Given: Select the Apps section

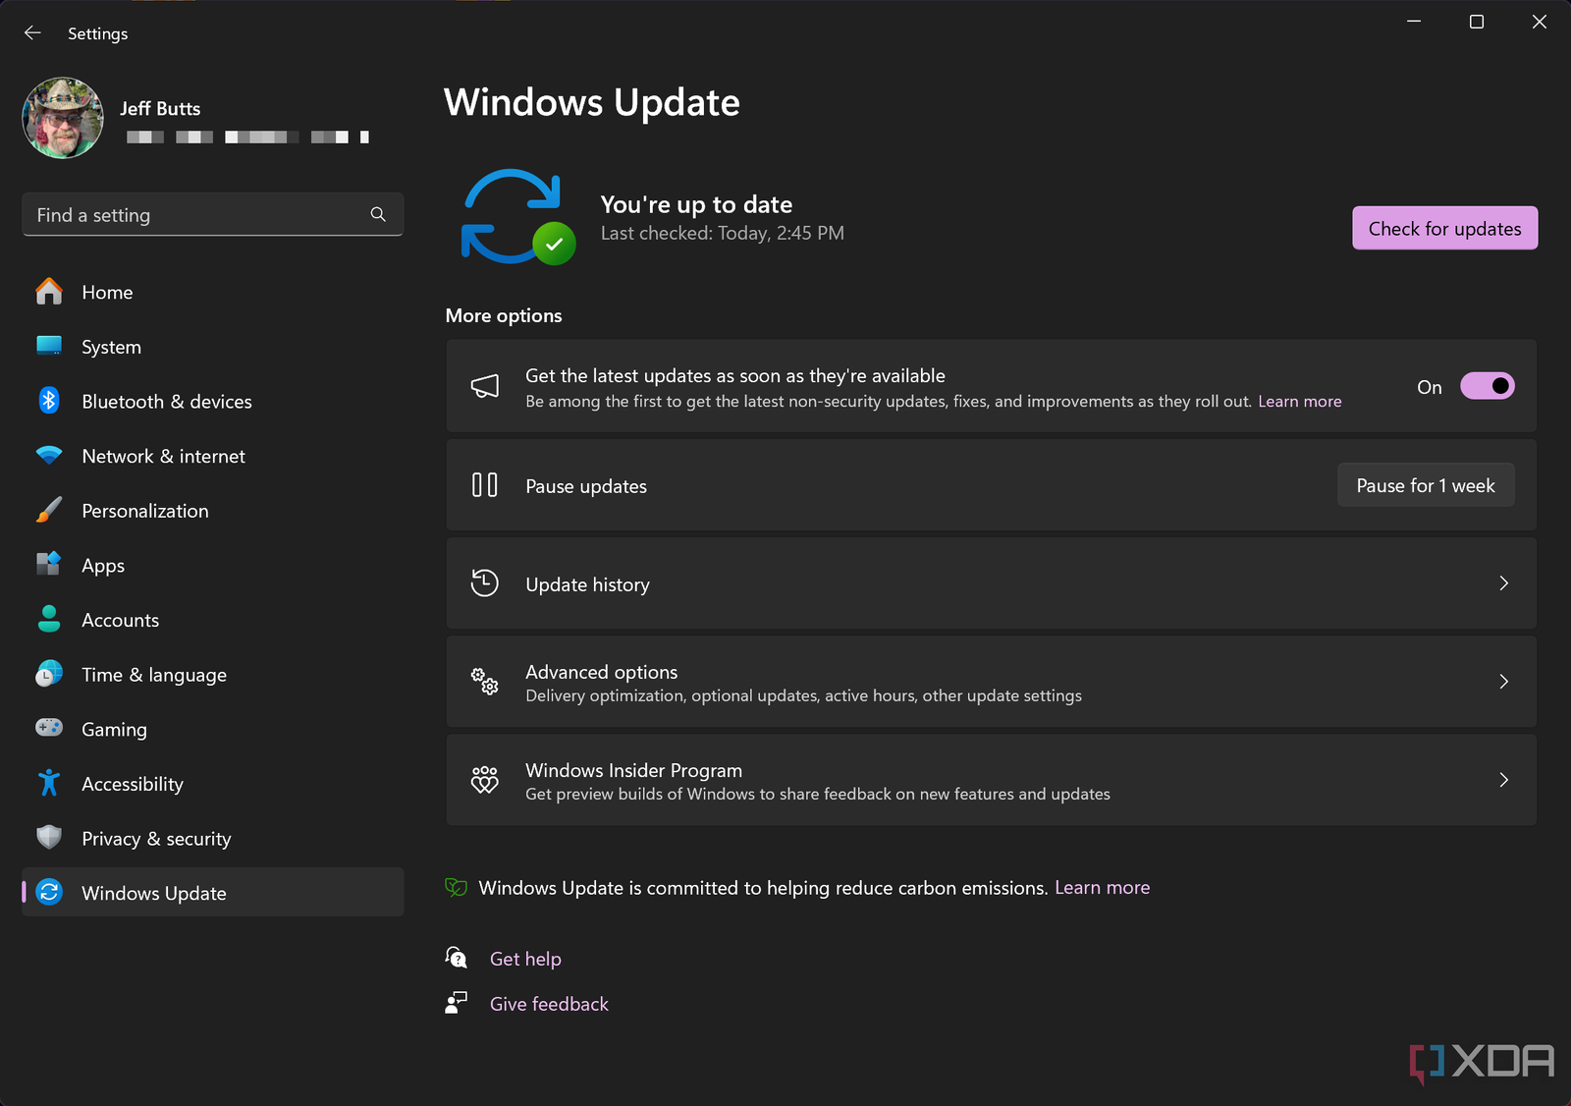Looking at the screenshot, I should coord(102,565).
